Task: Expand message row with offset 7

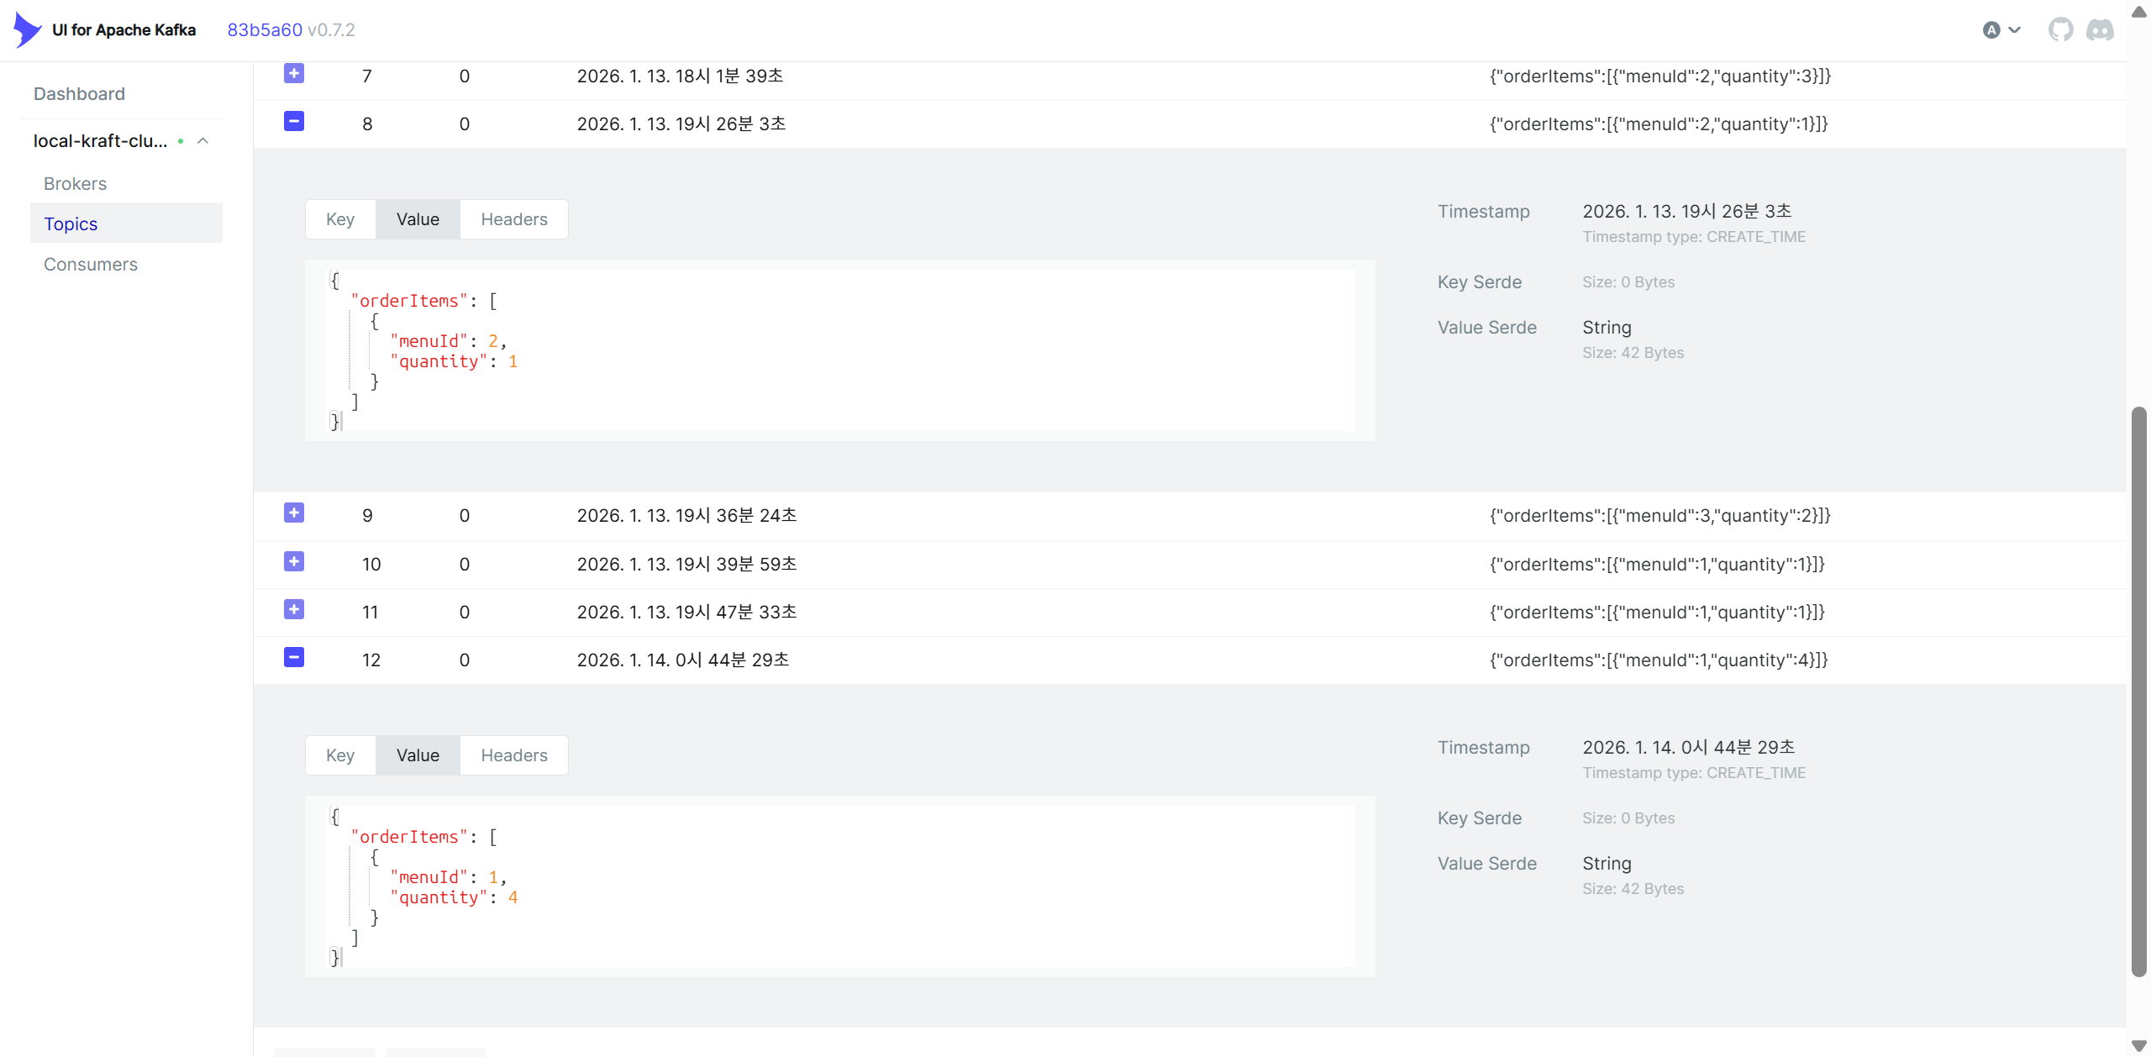Action: click(294, 74)
